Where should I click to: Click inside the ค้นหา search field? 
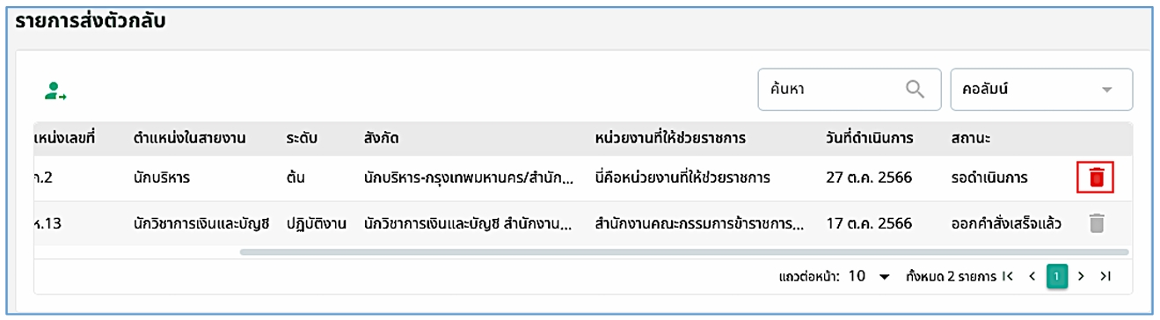pos(850,90)
